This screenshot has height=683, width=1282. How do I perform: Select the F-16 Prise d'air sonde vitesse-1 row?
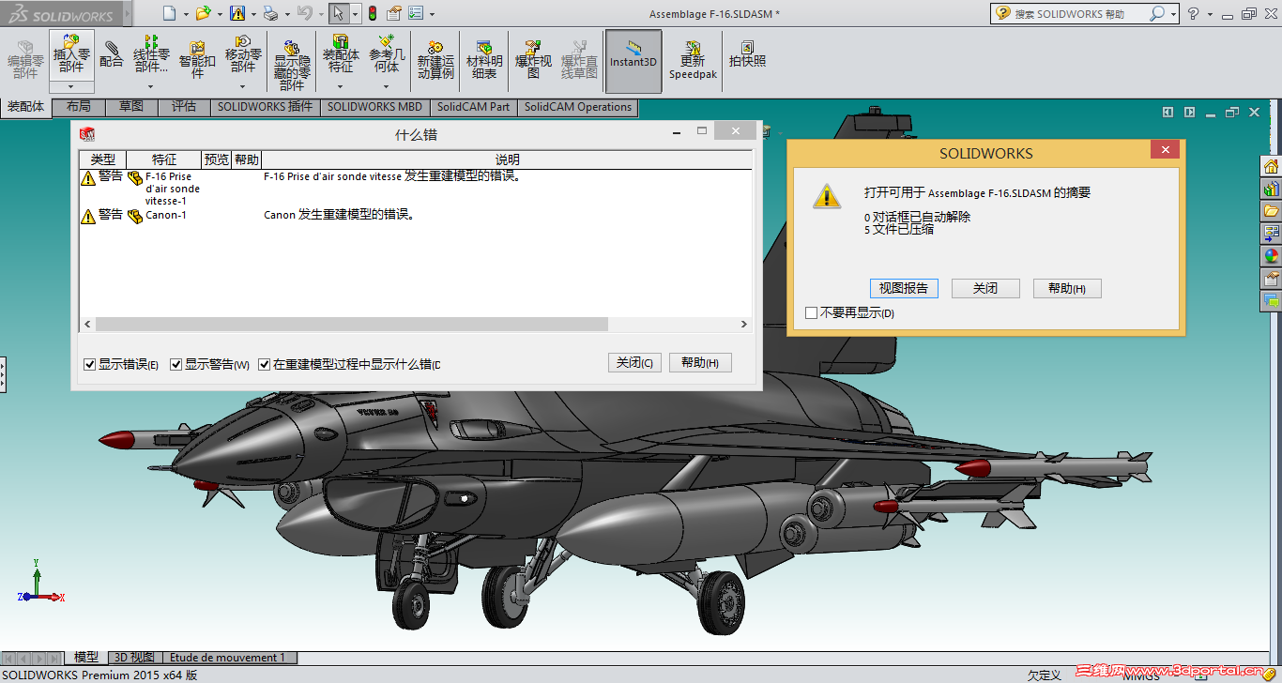point(415,189)
